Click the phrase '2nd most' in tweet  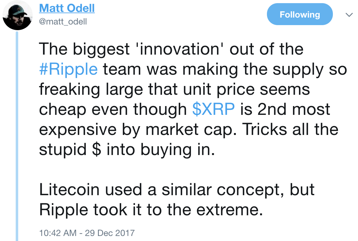point(294,109)
